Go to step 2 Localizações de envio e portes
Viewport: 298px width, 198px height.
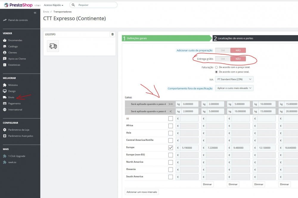255,38
